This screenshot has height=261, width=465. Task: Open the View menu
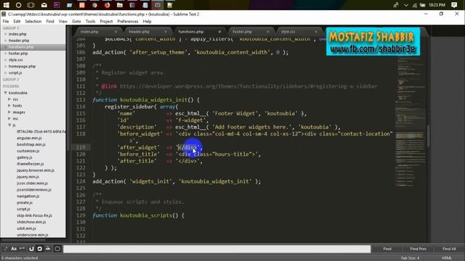pos(63,21)
